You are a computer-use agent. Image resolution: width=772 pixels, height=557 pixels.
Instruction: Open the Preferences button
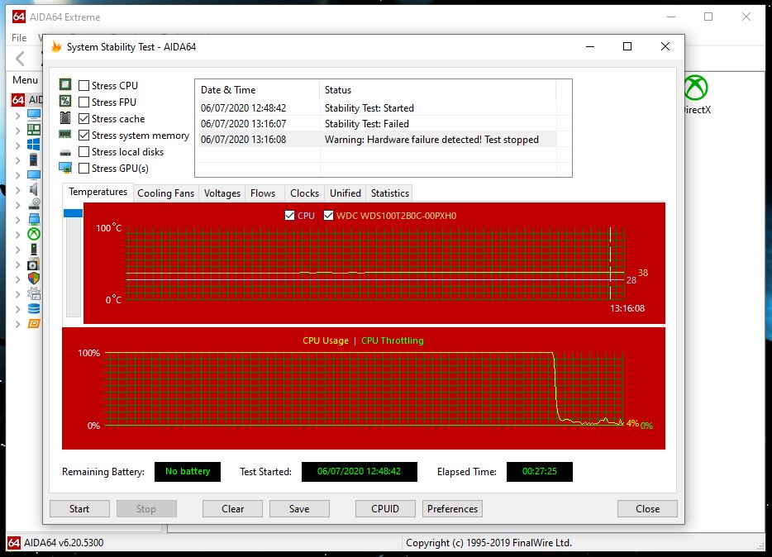[x=452, y=509]
